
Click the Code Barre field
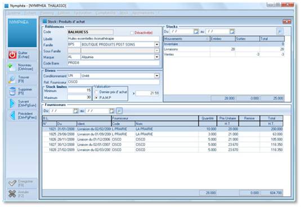114,63
